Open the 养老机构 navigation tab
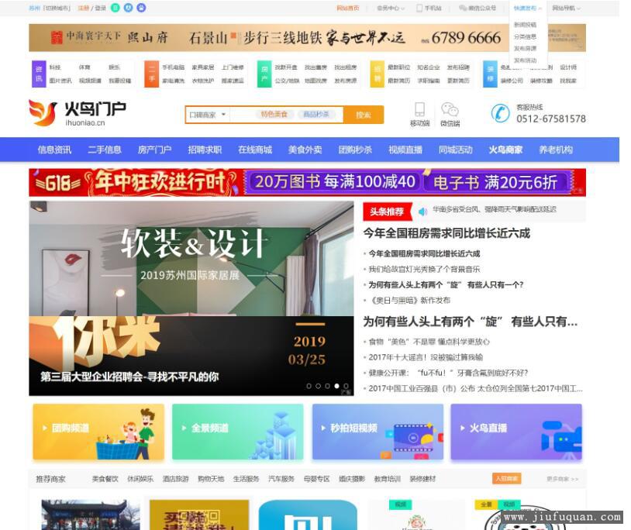This screenshot has height=530, width=631. click(x=556, y=150)
